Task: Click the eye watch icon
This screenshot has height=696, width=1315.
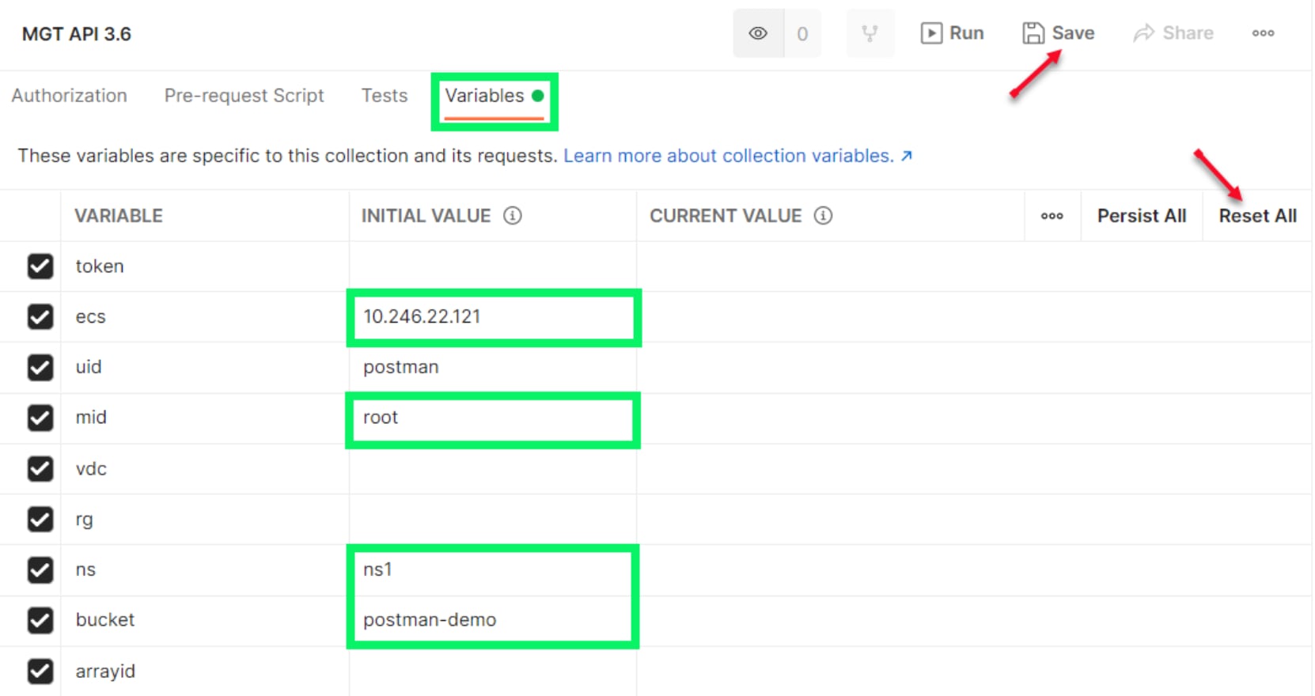Action: 758,33
